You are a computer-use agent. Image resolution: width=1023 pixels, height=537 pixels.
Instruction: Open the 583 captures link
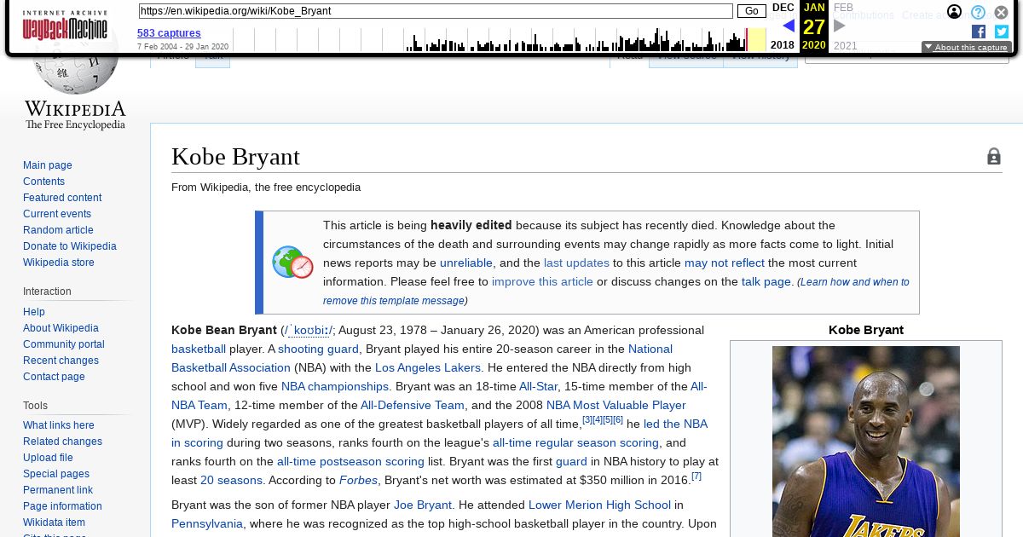point(169,33)
